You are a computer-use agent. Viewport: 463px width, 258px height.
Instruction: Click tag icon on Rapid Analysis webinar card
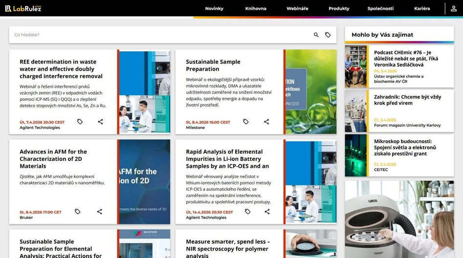pyautogui.click(x=247, y=212)
